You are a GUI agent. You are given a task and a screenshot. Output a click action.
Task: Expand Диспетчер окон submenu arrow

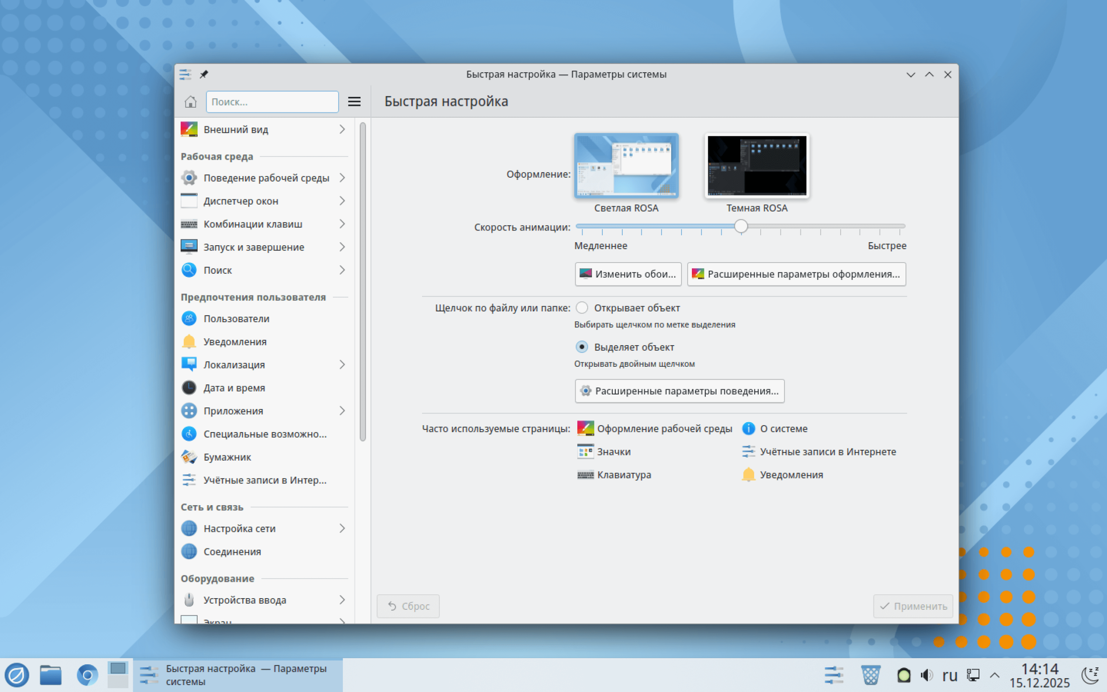coord(342,201)
